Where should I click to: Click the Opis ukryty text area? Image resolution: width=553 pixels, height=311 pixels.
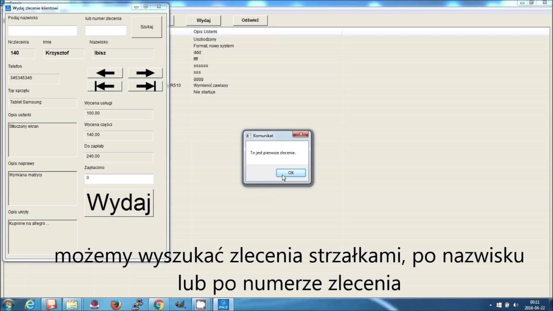43,237
